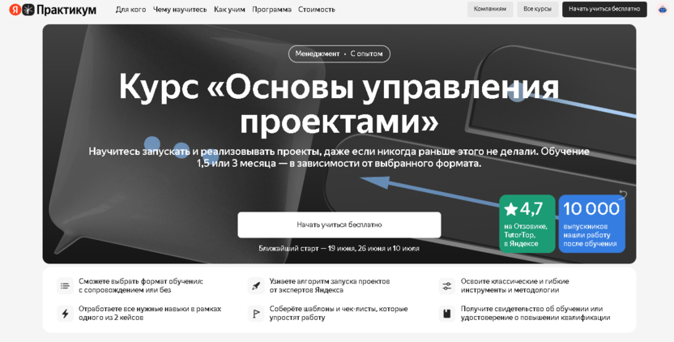
Task: Open the Как учим nav item
Action: point(229,10)
